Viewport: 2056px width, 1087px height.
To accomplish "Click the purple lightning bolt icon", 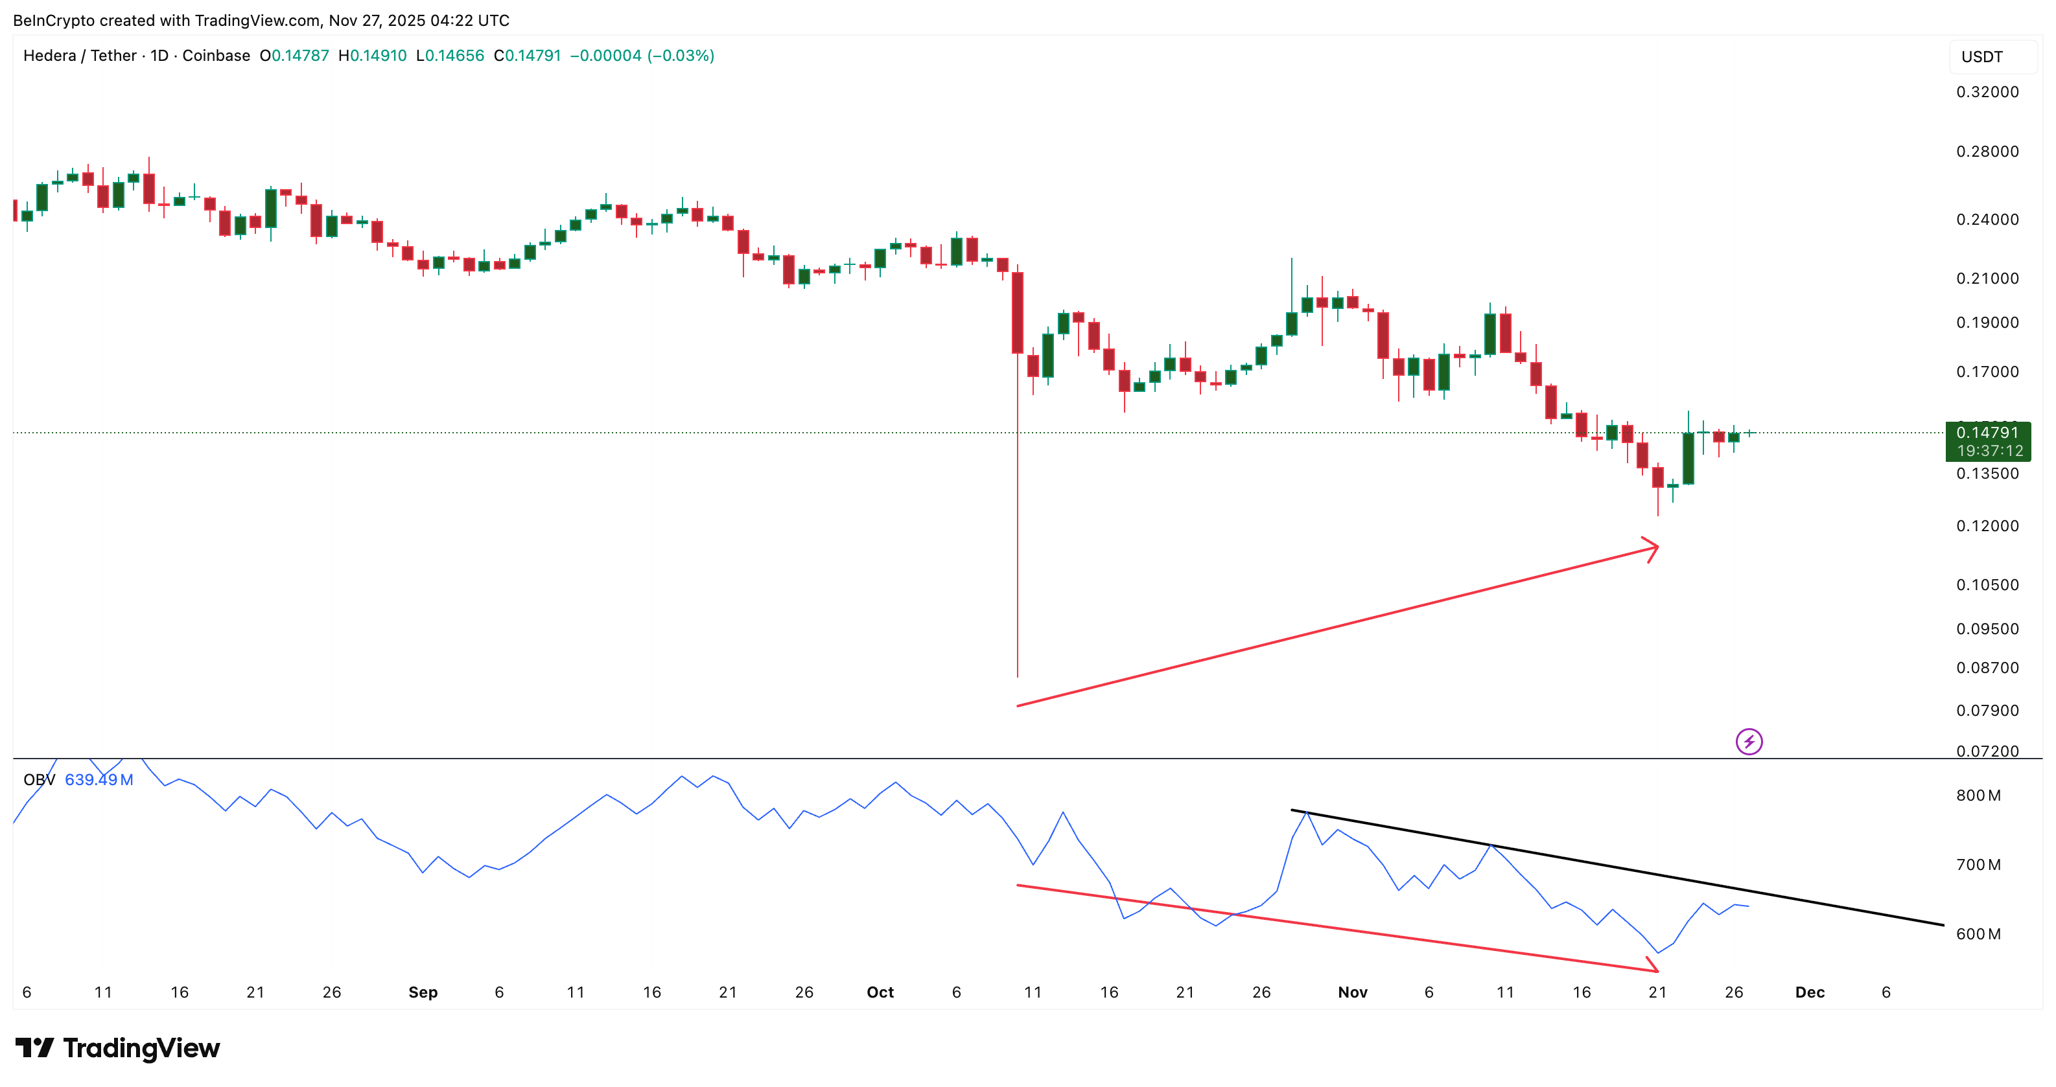I will tap(1749, 742).
